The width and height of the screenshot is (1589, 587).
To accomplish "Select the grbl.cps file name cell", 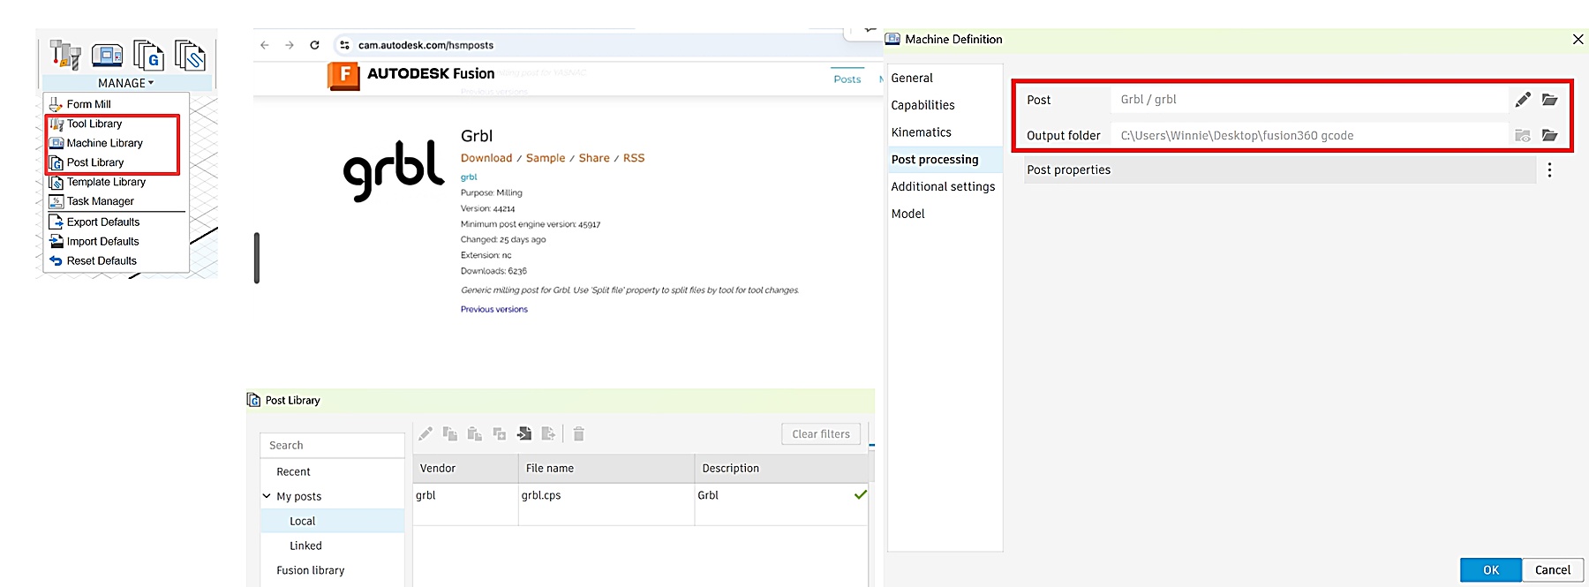I will 606,504.
